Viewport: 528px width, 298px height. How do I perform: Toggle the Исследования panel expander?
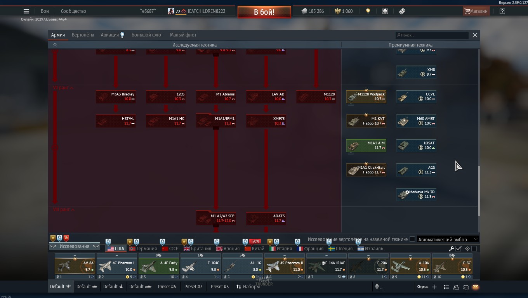pos(74,246)
